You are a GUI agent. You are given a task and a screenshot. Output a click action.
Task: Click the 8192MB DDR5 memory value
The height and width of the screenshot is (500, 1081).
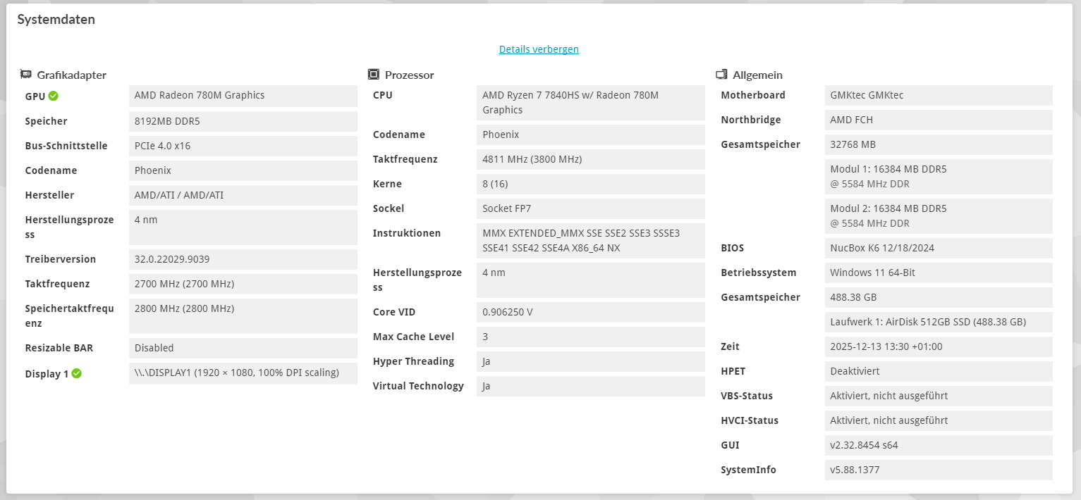243,121
